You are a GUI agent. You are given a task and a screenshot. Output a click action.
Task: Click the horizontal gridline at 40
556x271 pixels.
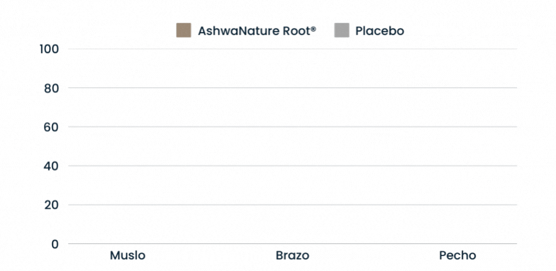click(x=292, y=166)
